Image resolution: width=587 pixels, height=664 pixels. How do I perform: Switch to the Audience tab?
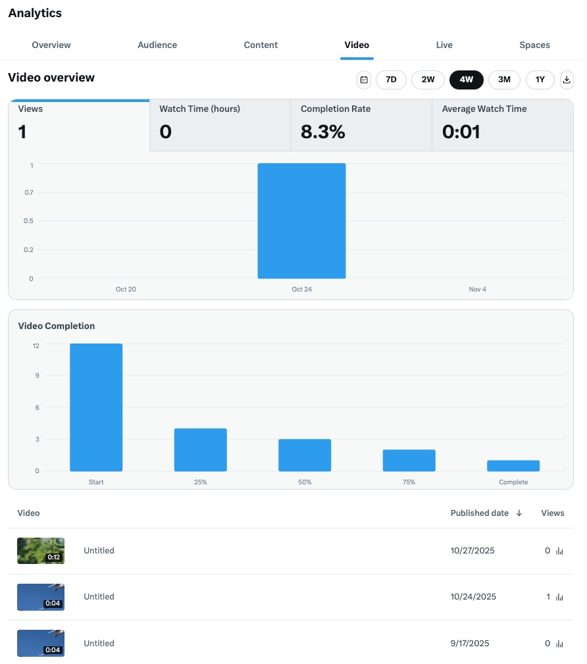pyautogui.click(x=157, y=45)
